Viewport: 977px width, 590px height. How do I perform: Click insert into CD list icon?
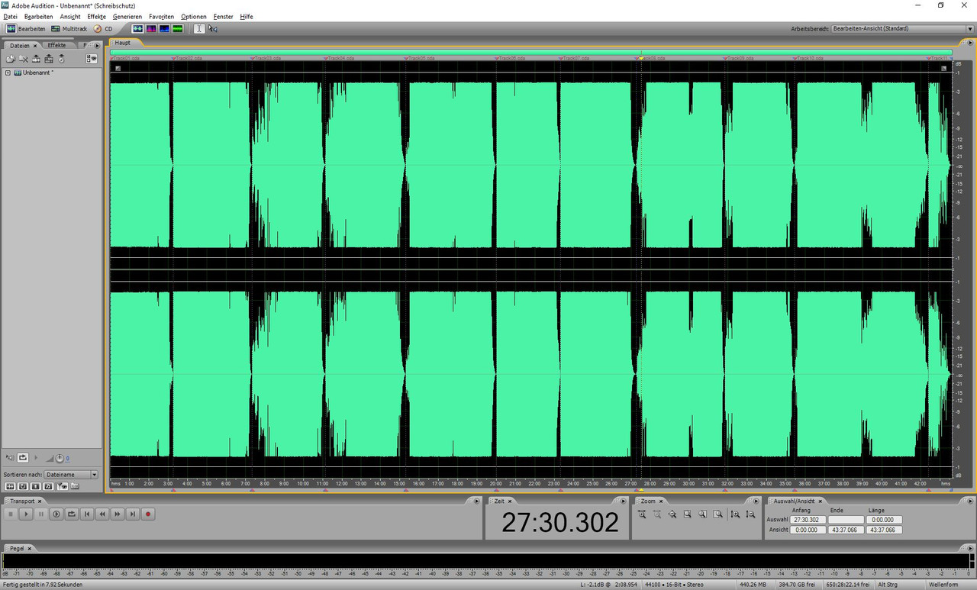pyautogui.click(x=61, y=59)
